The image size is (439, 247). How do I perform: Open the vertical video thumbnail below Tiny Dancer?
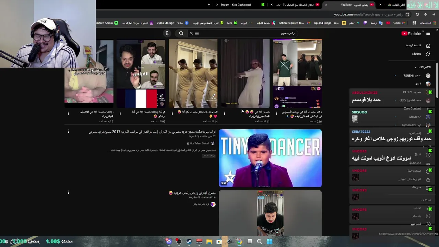pyautogui.click(x=270, y=213)
